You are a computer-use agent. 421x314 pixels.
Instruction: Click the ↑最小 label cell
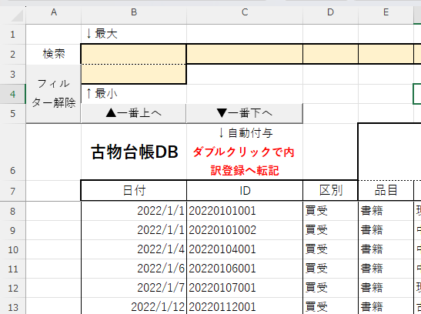tap(133, 94)
